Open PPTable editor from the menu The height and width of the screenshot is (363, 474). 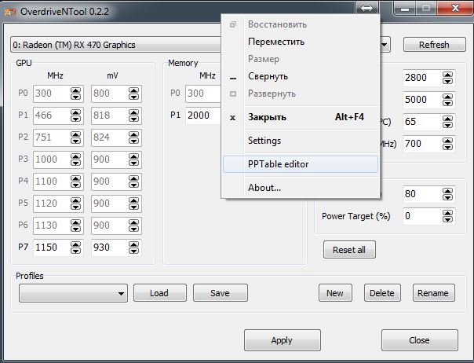301,164
